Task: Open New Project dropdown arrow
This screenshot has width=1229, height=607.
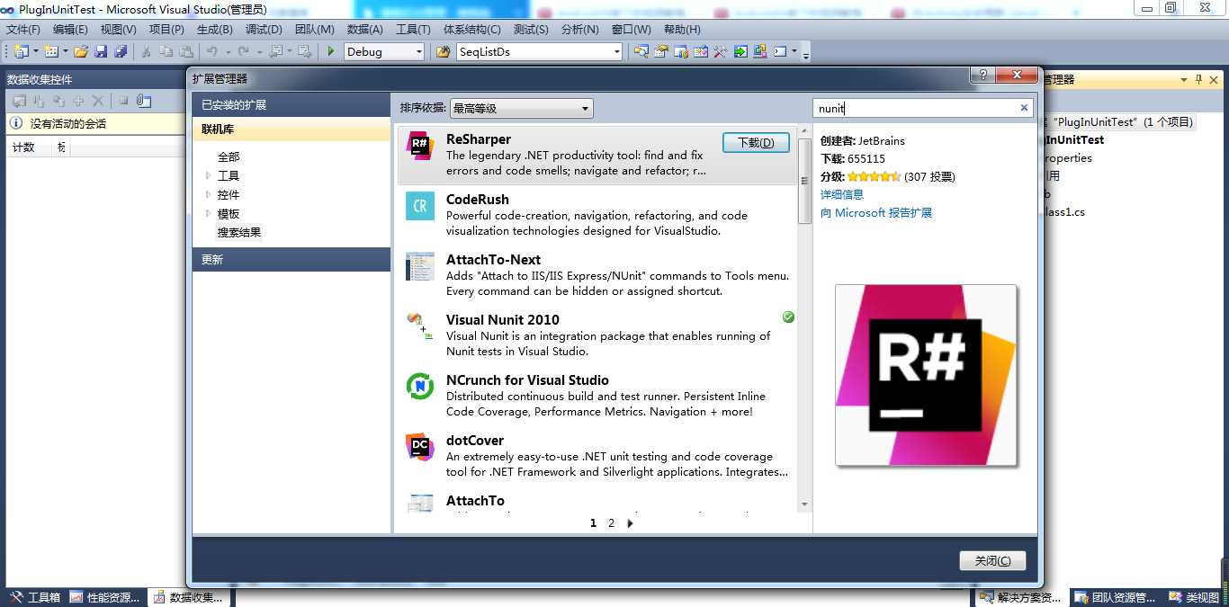Action: coord(36,52)
